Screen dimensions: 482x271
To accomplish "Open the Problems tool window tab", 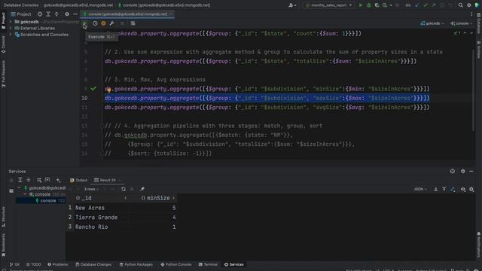I will click(58, 264).
